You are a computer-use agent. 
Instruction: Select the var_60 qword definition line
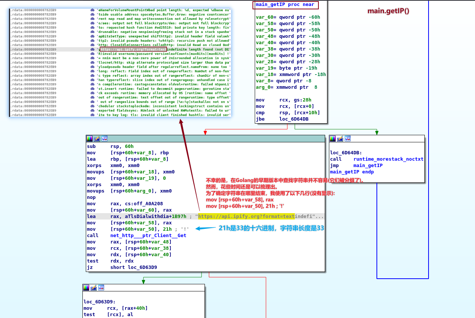coord(288,17)
